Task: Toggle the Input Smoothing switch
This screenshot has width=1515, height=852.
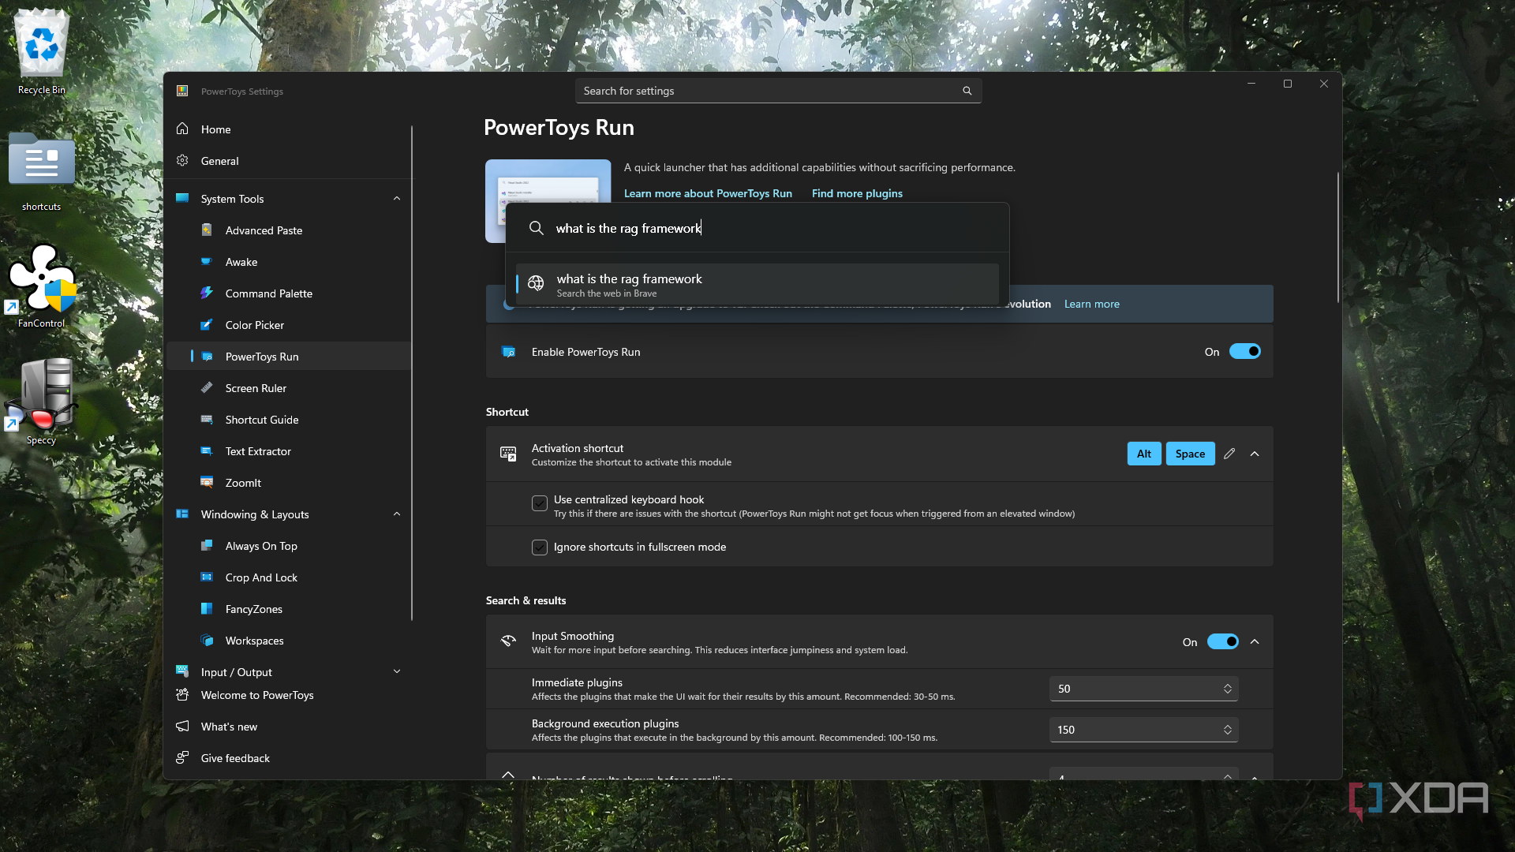Action: 1222,642
